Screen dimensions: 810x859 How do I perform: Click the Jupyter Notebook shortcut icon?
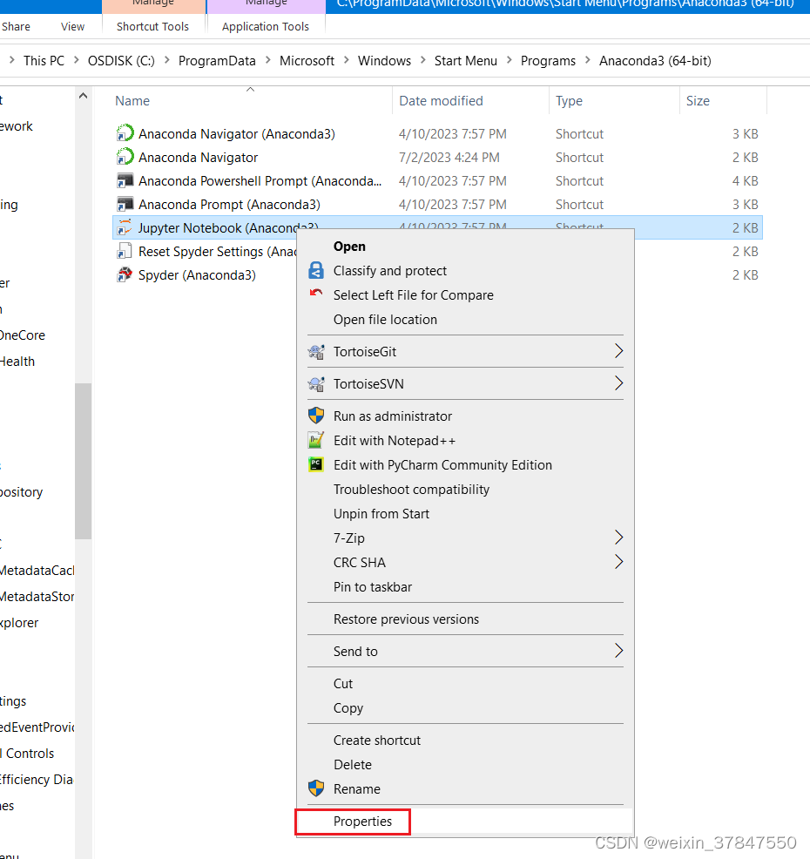point(125,227)
